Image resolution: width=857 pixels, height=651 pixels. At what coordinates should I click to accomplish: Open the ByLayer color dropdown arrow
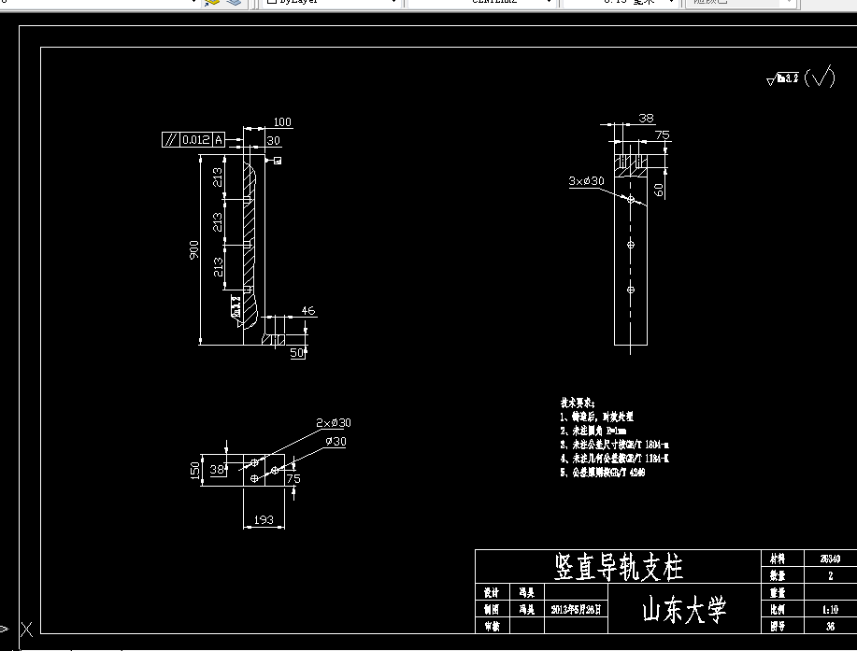click(393, 2)
